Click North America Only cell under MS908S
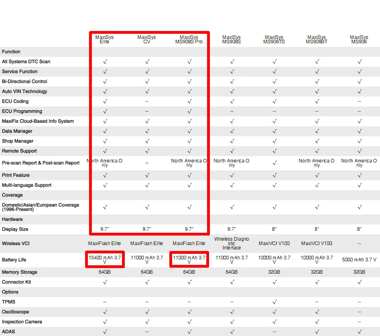 pyautogui.click(x=231, y=163)
